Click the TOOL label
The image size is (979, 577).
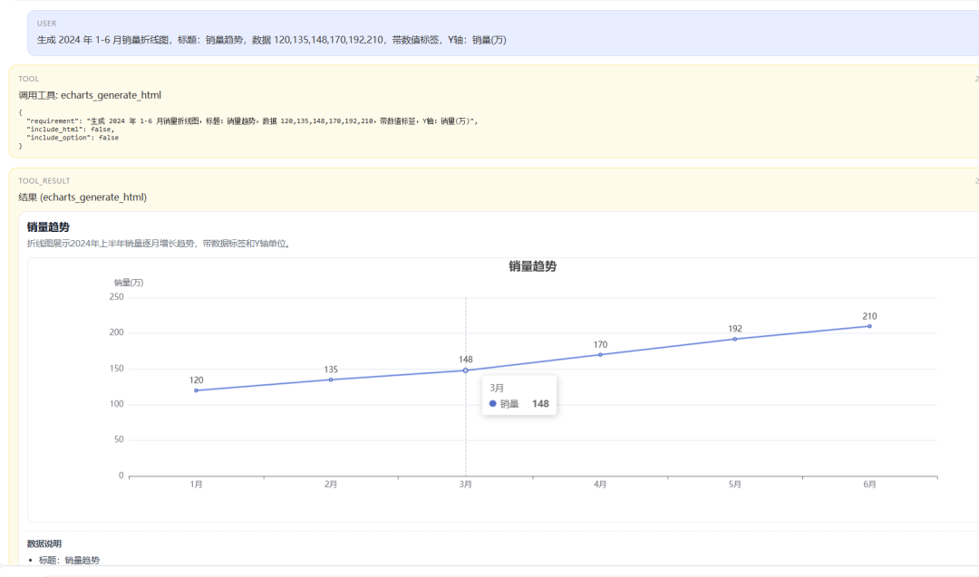point(29,79)
